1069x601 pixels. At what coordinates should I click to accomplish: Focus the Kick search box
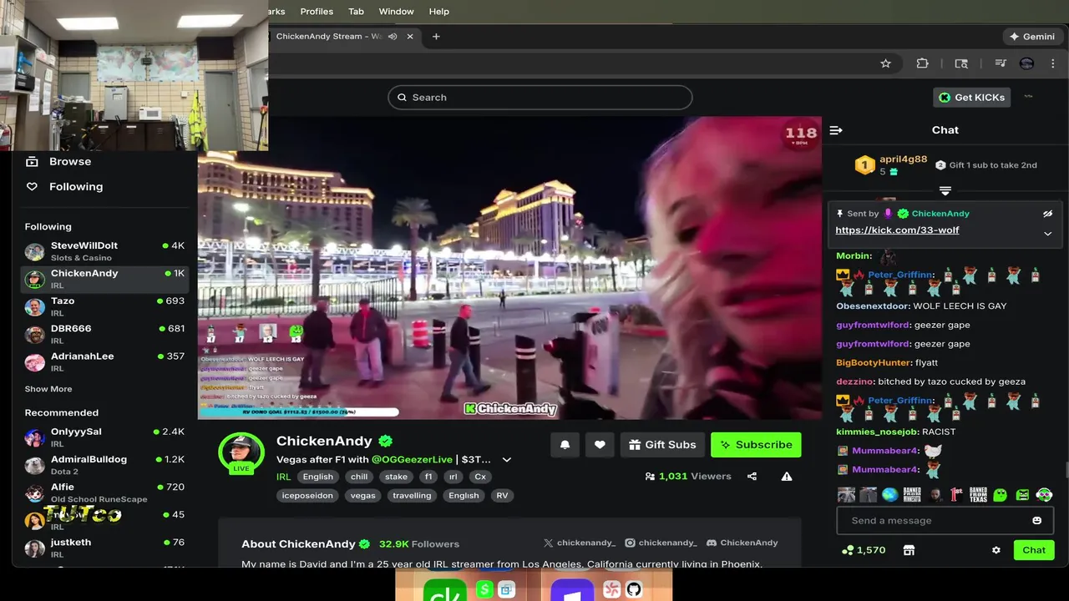coord(540,98)
